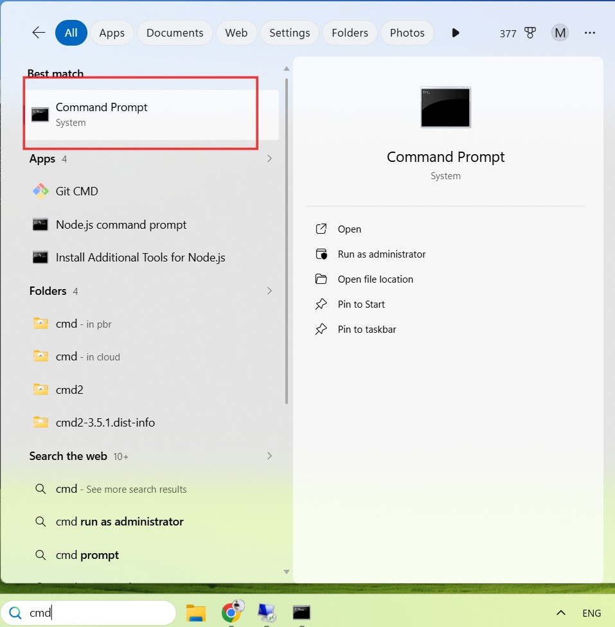The image size is (615, 627).
Task: Click the Search the web heading
Action: 68,456
